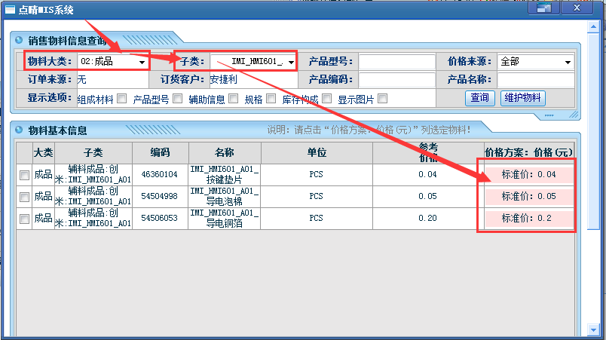Click the 订单来源 value 无
Screen dimensions: 606x340
(x=82, y=80)
